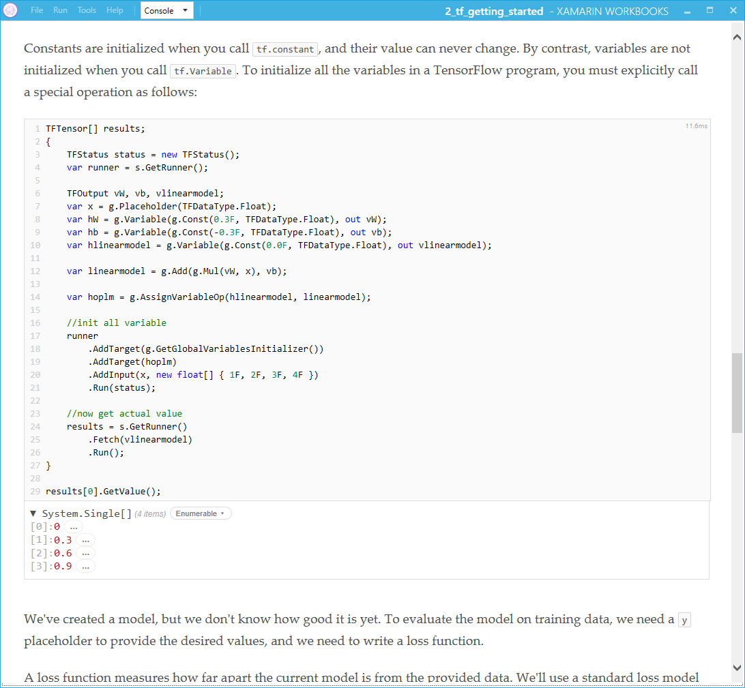Click the result value 0.6
The image size is (745, 688).
click(x=63, y=553)
